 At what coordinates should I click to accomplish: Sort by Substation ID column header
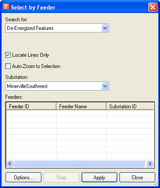130,107
